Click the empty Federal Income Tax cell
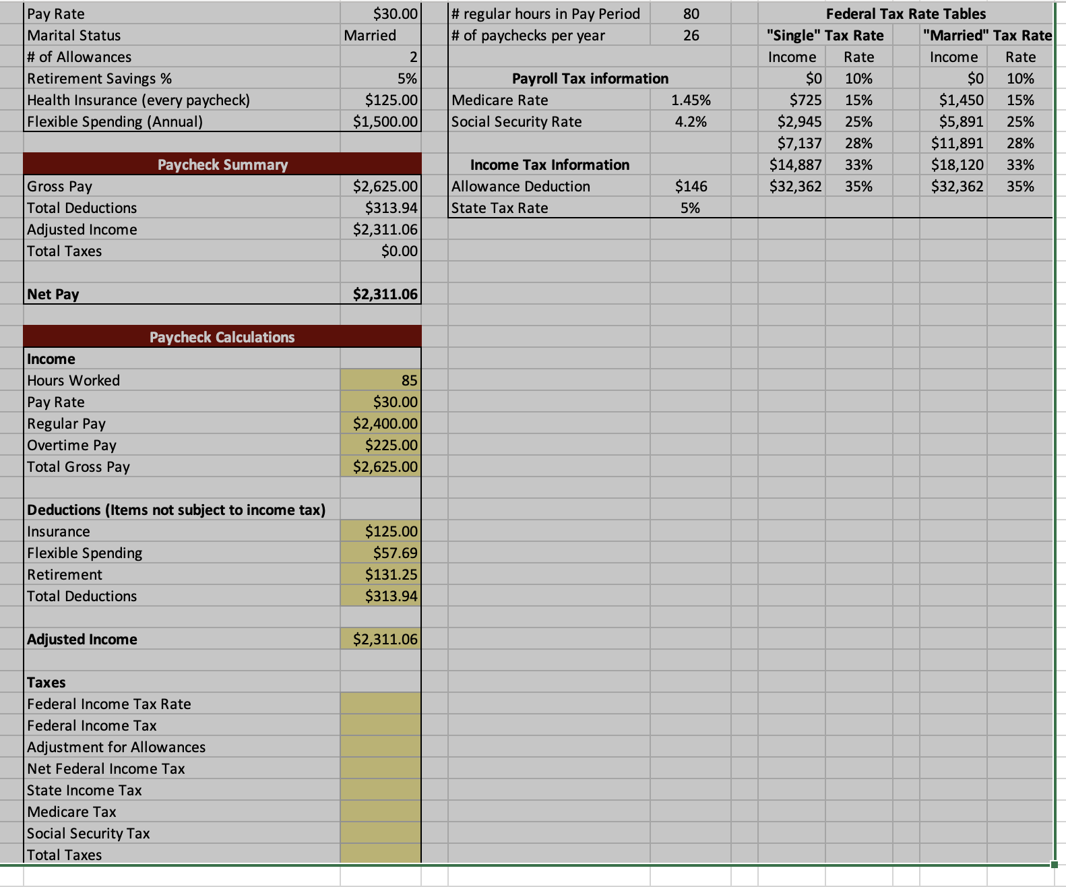 [381, 725]
